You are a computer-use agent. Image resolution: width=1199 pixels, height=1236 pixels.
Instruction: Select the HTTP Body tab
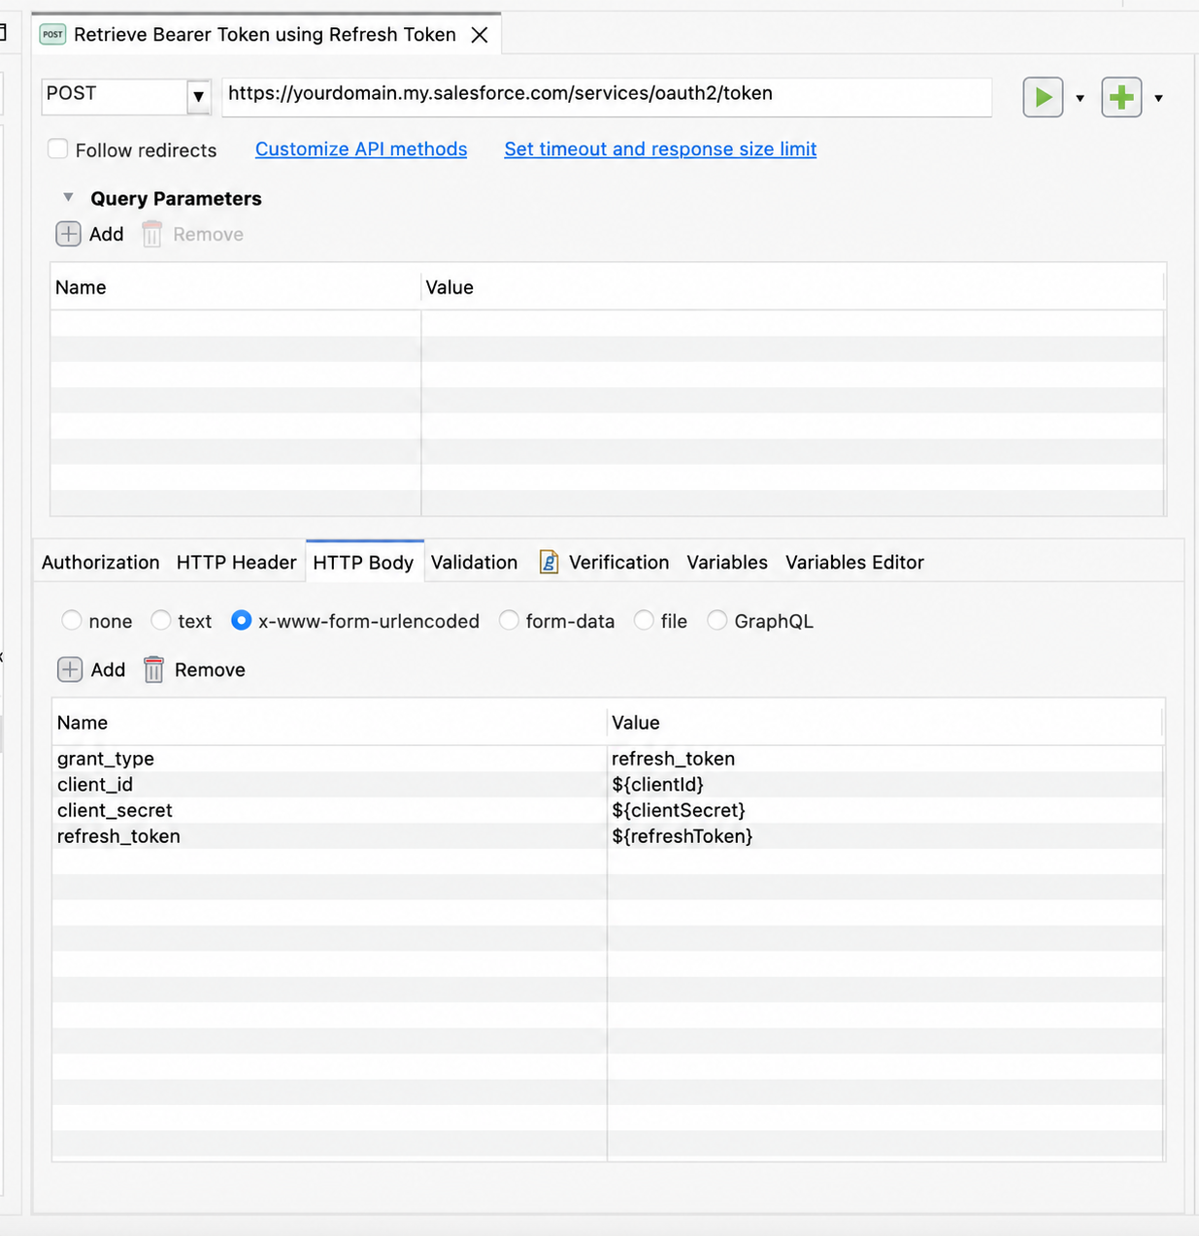[364, 563]
